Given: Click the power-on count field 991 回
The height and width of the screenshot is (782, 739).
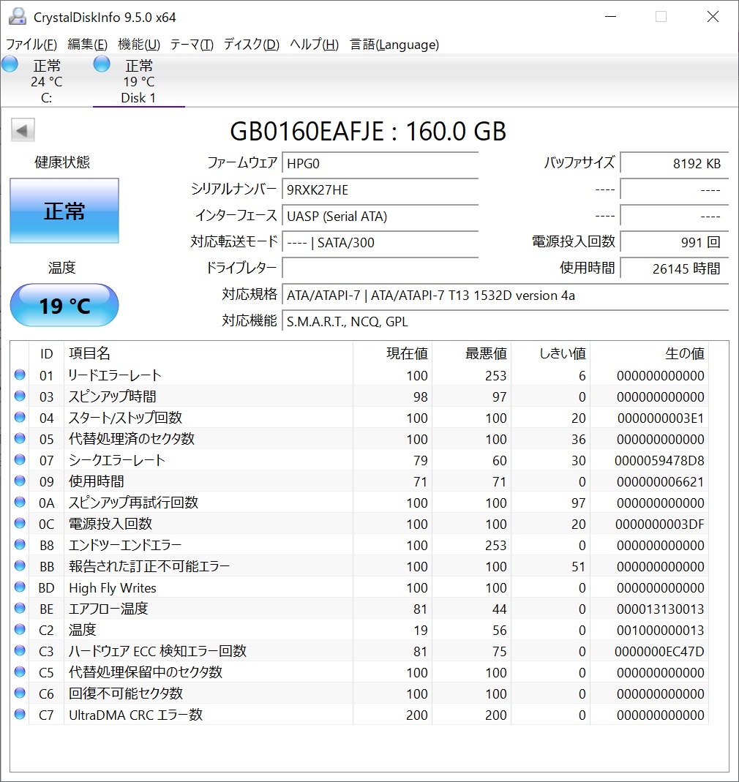Looking at the screenshot, I should [x=674, y=243].
